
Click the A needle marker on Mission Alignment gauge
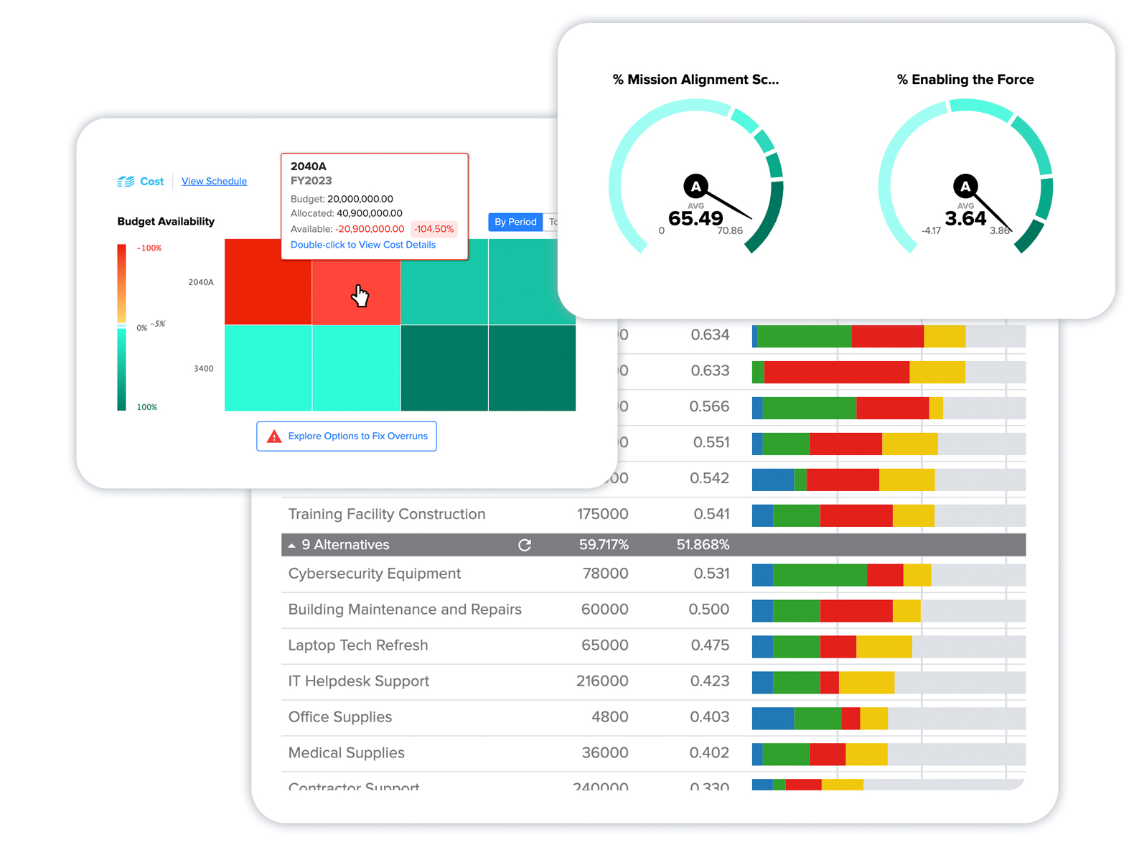click(695, 187)
